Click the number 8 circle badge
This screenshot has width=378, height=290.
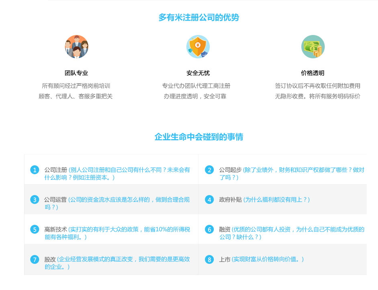pyautogui.click(x=209, y=259)
